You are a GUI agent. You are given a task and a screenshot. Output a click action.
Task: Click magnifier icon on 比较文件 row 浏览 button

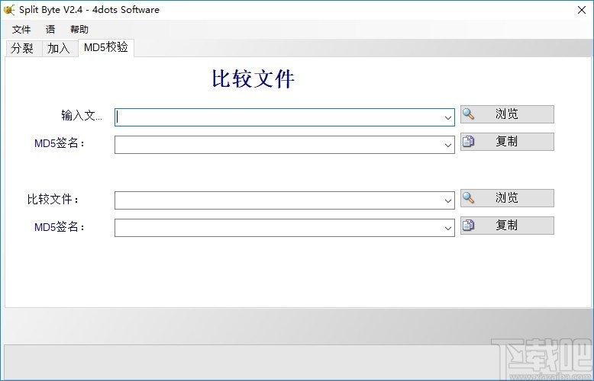pyautogui.click(x=469, y=197)
